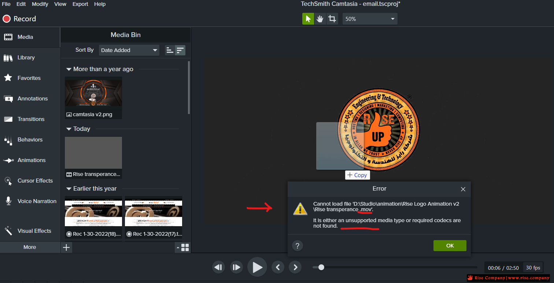Choose the crop tool in canvas toolbar
The image size is (554, 283).
(x=332, y=19)
